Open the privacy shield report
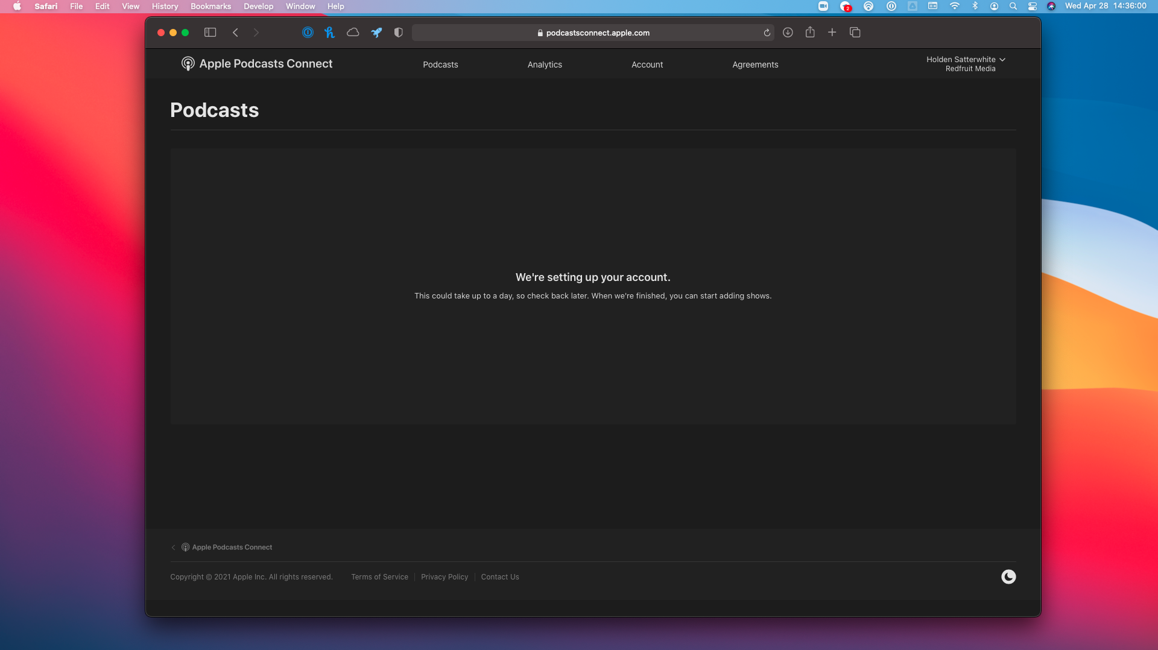This screenshot has height=650, width=1158. coord(398,33)
